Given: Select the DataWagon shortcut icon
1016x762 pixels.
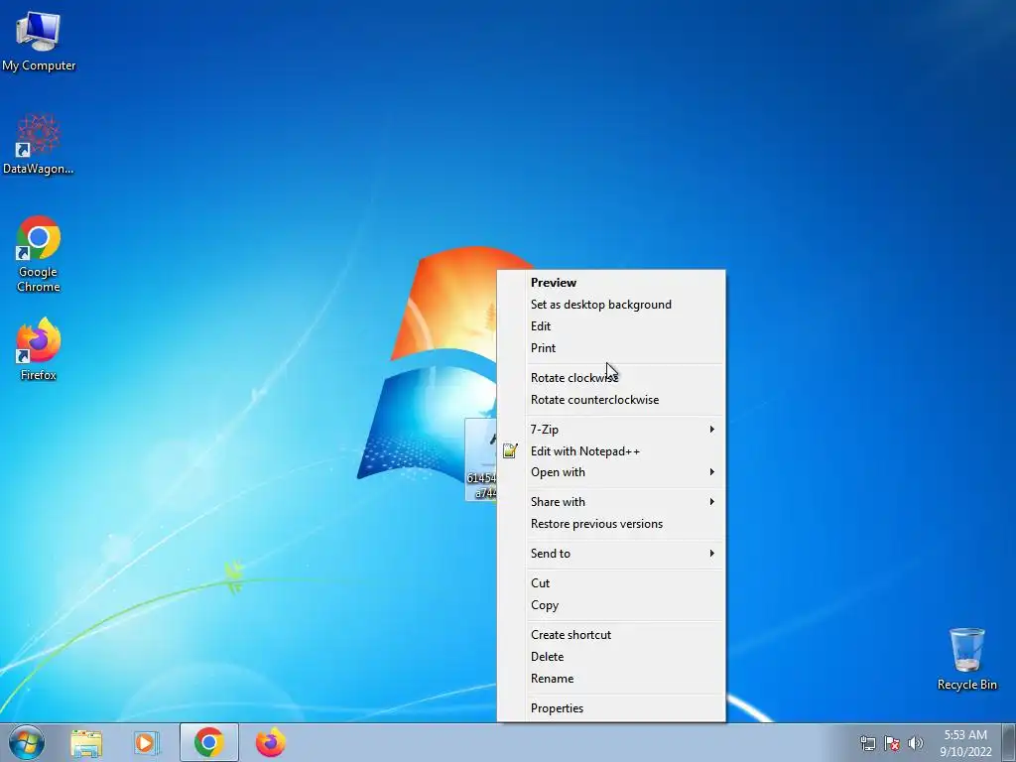Looking at the screenshot, I should 39,144.
